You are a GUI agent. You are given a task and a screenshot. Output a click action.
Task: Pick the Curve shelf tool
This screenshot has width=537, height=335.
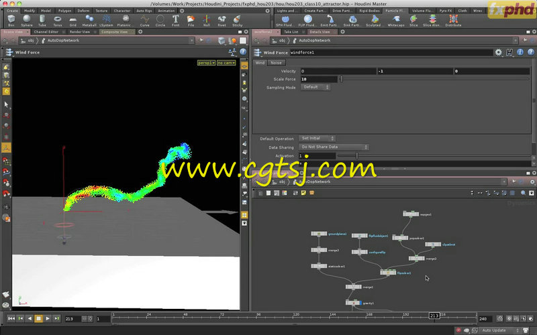point(145,20)
